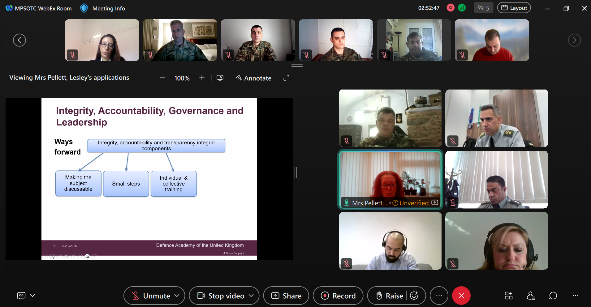Click the red leave meeting icon
The height and width of the screenshot is (307, 591).
[461, 296]
